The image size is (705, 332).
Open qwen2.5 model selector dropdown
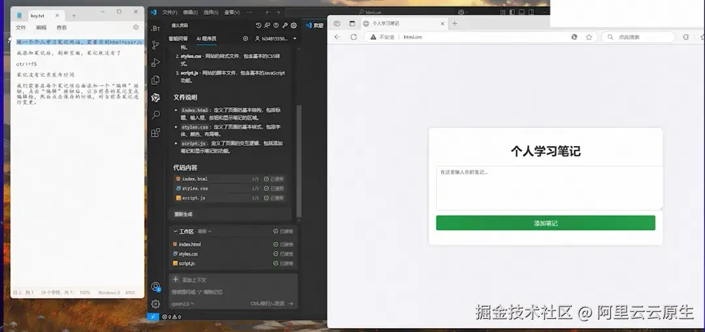pyautogui.click(x=183, y=304)
